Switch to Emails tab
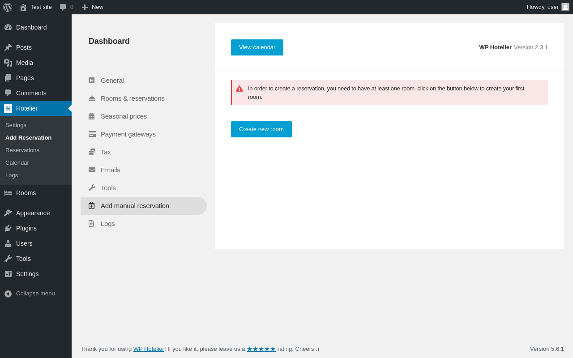The image size is (573, 358). tap(111, 170)
